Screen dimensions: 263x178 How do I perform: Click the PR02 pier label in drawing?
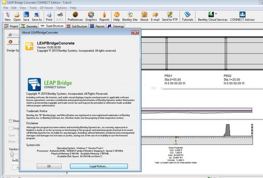click(227, 76)
